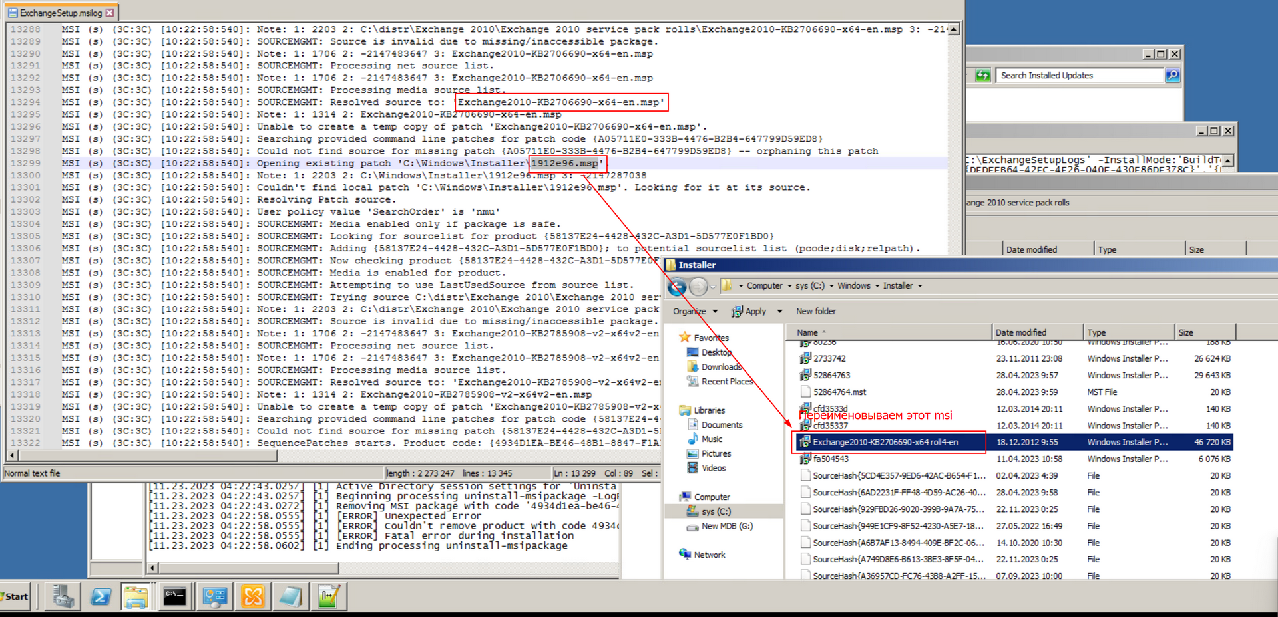
Task: Select the Music library
Action: click(712, 439)
